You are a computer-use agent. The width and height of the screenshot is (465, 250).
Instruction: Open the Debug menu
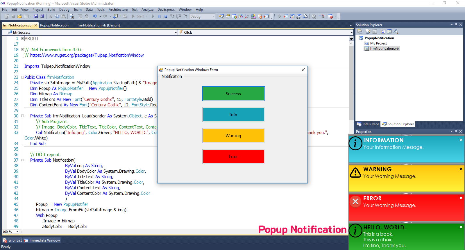[64, 10]
